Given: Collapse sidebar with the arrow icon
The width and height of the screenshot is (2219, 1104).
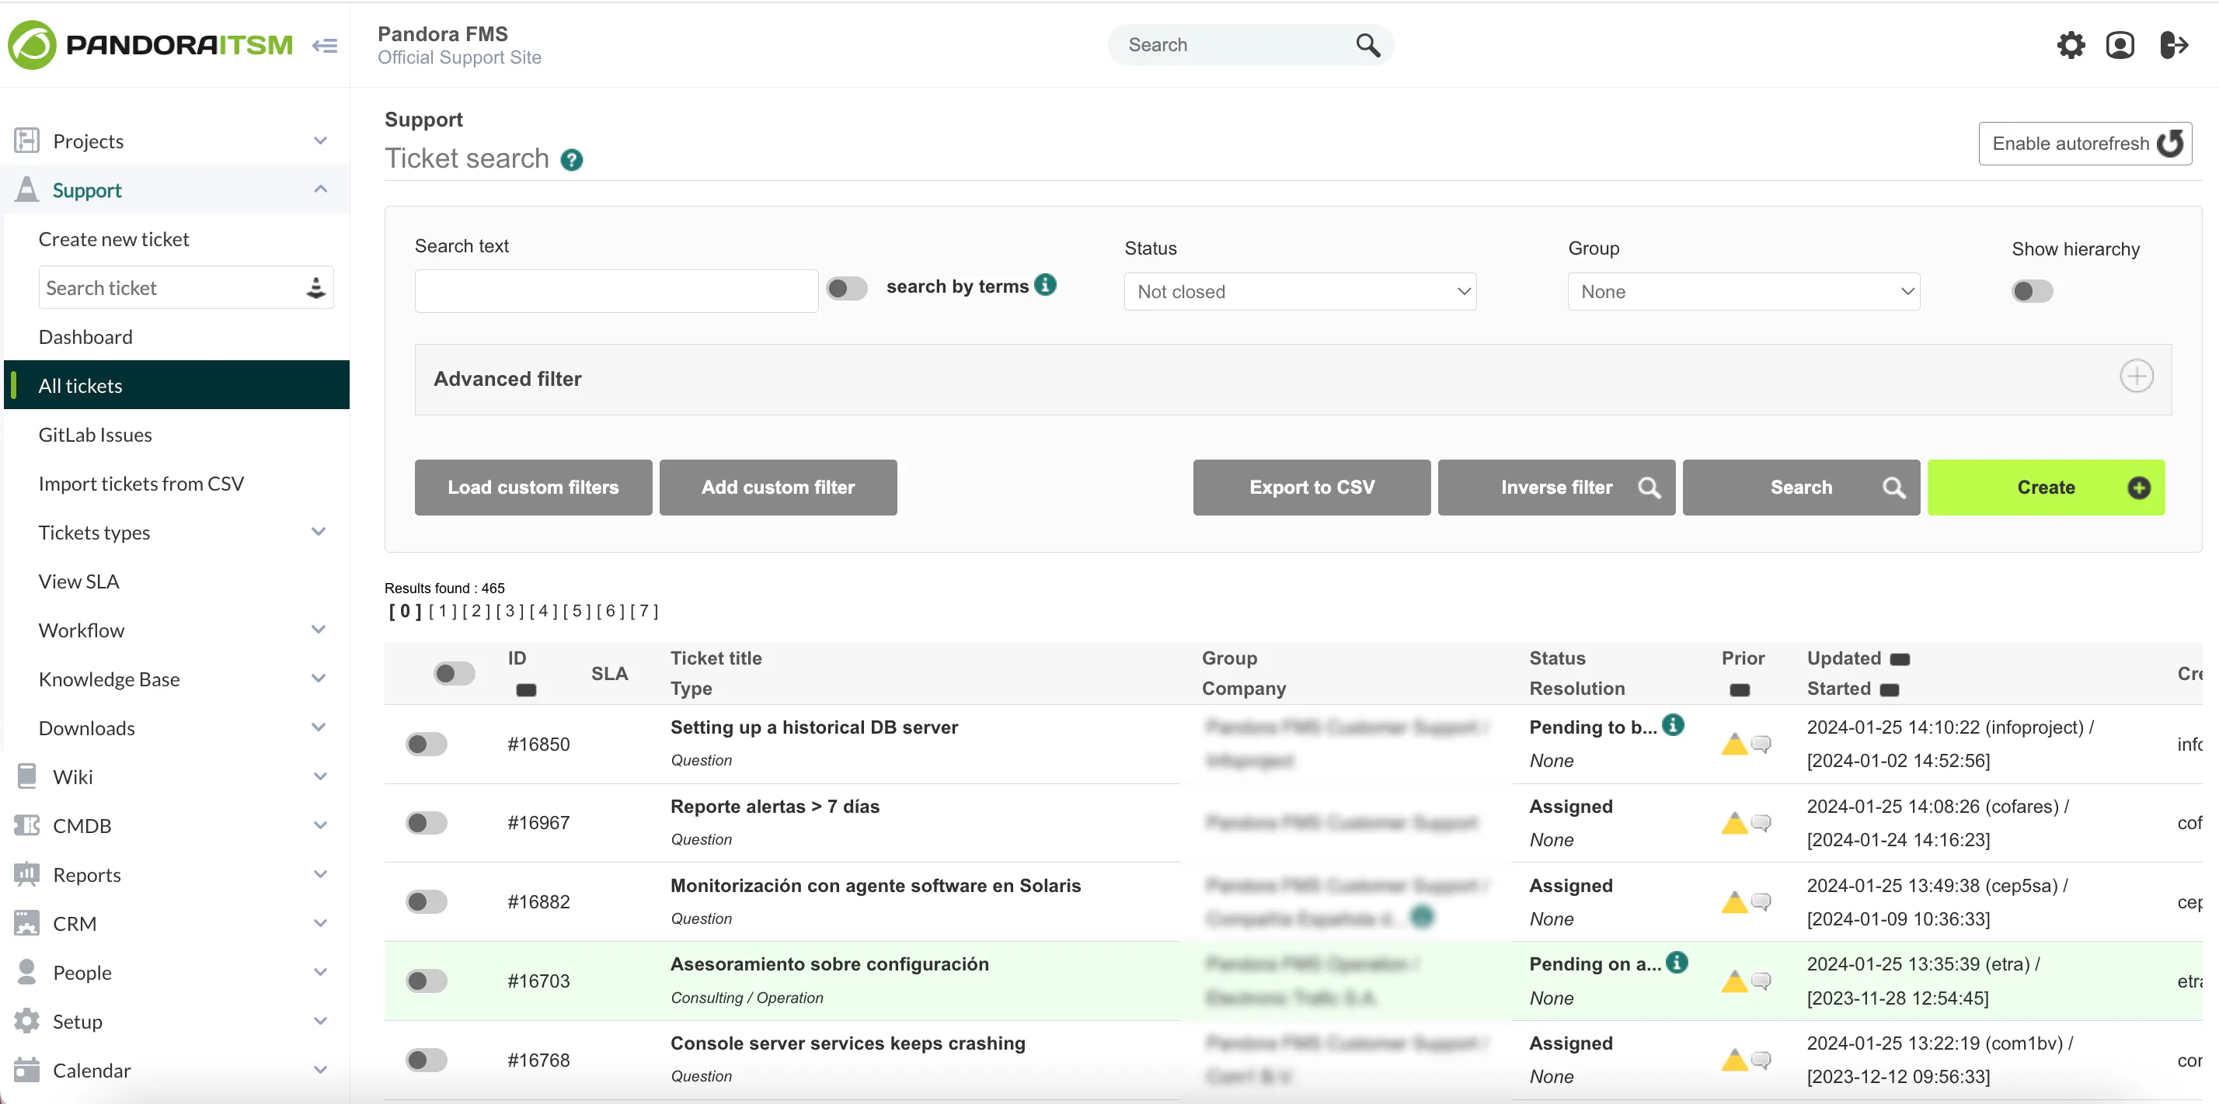Looking at the screenshot, I should click(325, 46).
